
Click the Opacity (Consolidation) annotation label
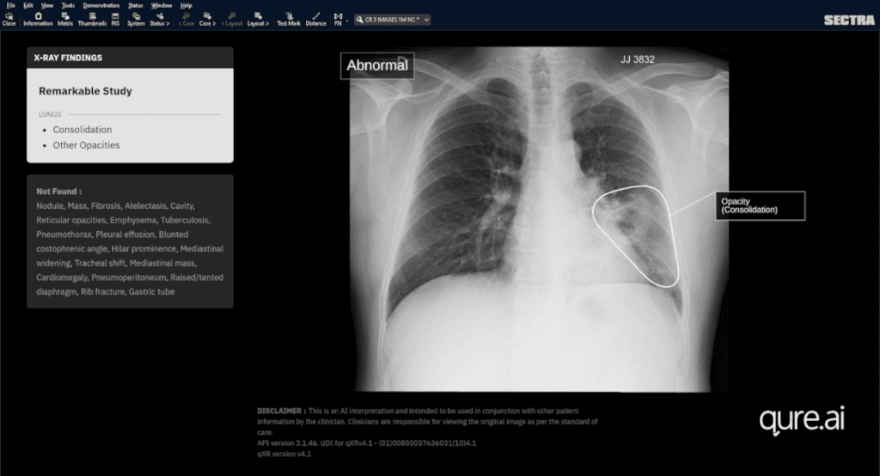(x=760, y=206)
